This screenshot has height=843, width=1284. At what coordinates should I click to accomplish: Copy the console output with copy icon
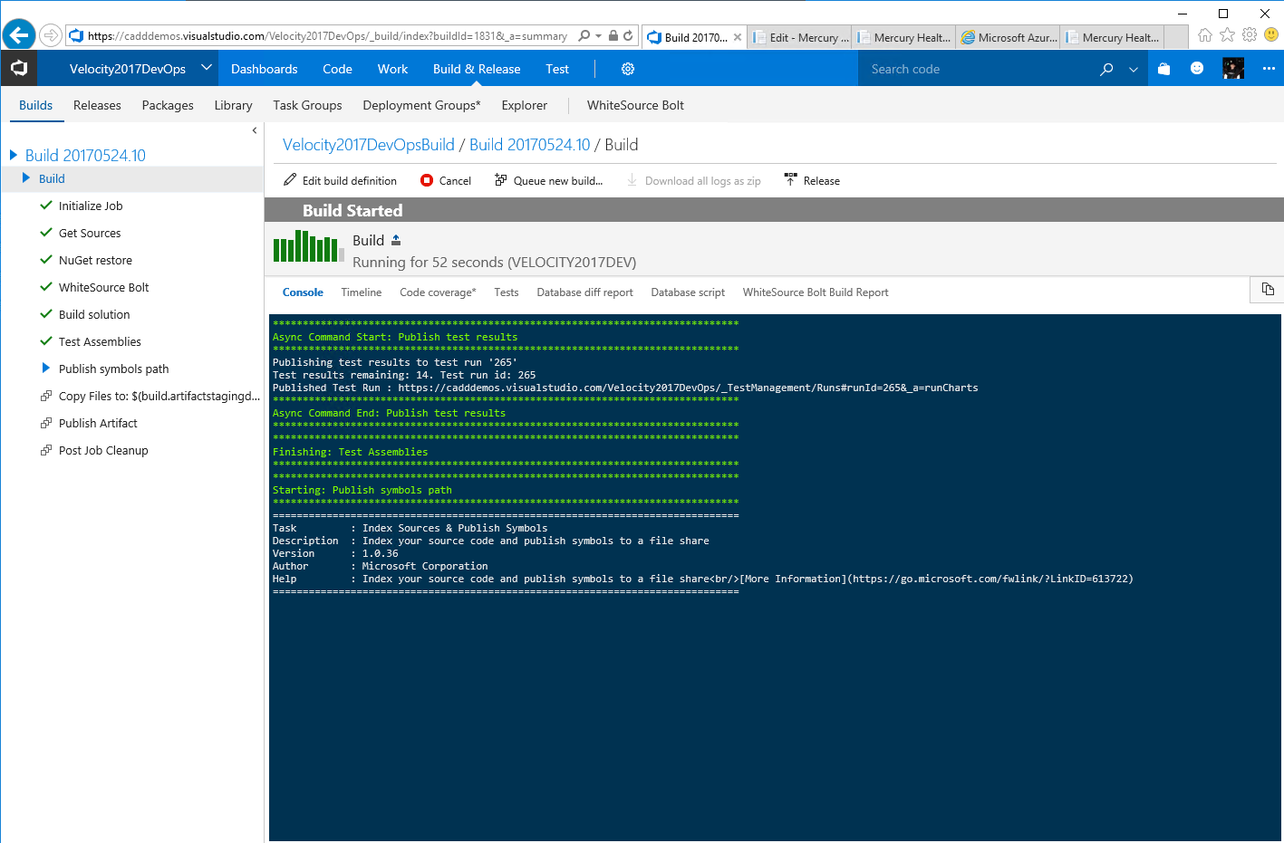1268,290
